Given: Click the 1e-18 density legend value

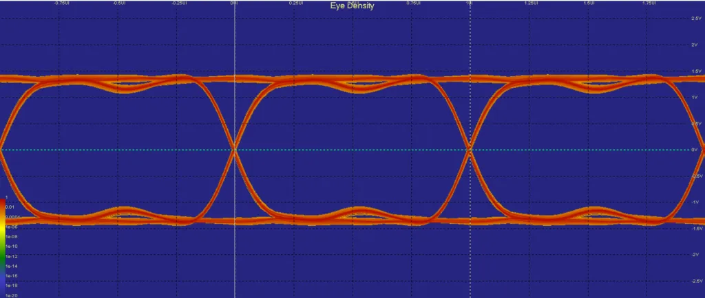Looking at the screenshot, I should (x=11, y=286).
